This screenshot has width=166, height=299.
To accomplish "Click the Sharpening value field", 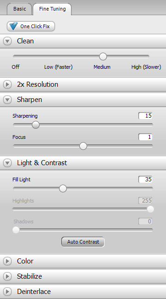I will tap(145, 116).
